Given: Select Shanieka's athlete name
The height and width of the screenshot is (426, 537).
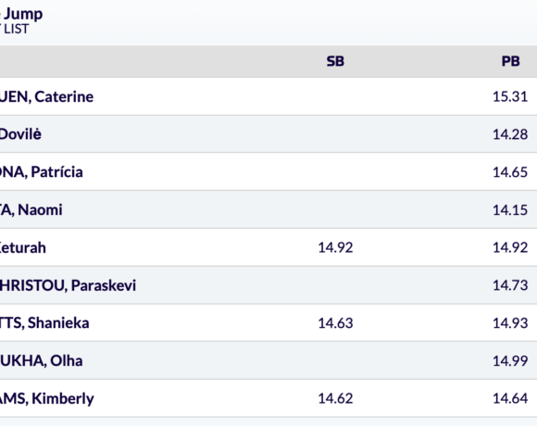Looking at the screenshot, I should tap(44, 323).
